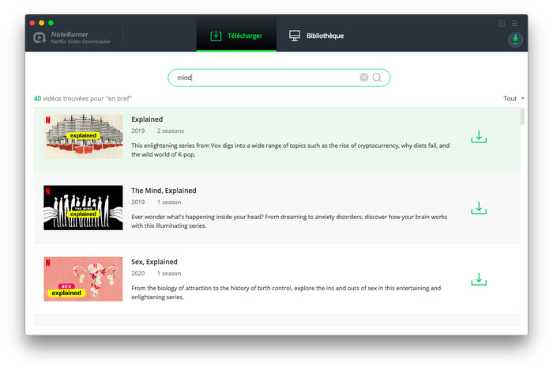Image resolution: width=553 pixels, height=371 pixels.
Task: Click the "2 seasons" label
Action: click(x=171, y=131)
